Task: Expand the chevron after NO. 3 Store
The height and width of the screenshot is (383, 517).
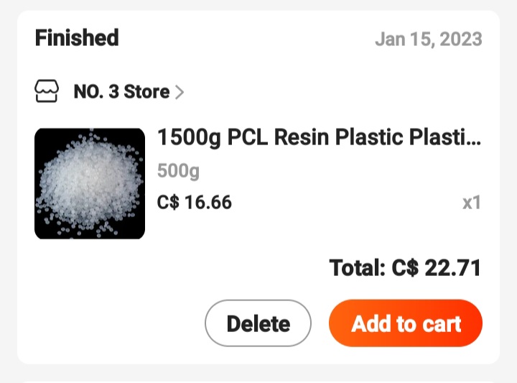Action: tap(180, 92)
